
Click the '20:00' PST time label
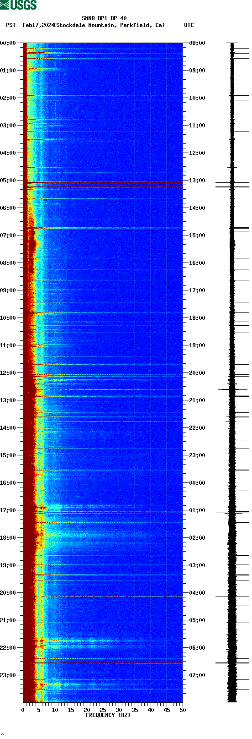click(x=8, y=593)
